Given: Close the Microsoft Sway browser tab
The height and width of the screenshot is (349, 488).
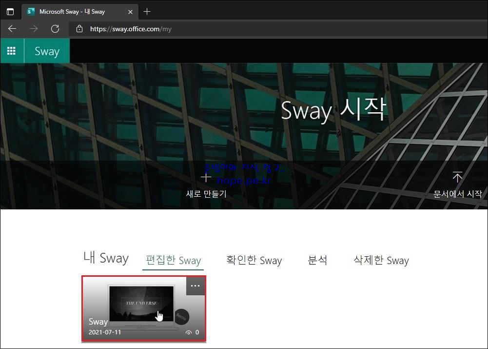Looking at the screenshot, I should point(130,12).
